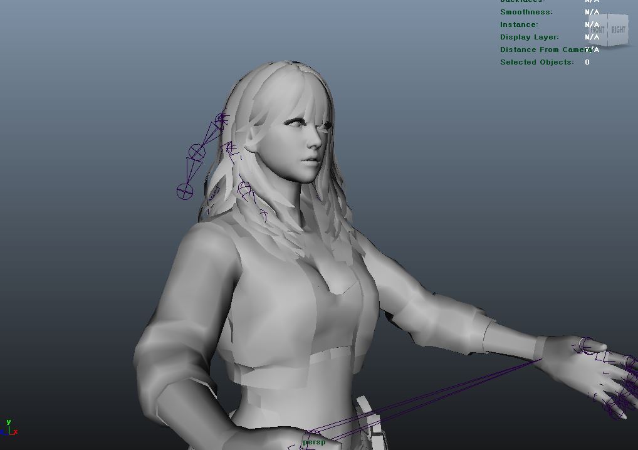
Task: Click the RIGHT face of the ViewCube
Action: (618, 29)
